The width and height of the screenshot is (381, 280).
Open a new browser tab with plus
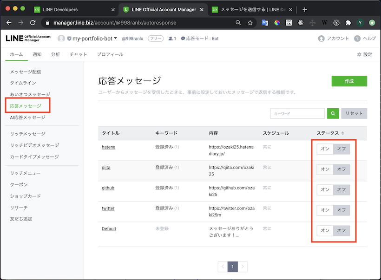tap(305, 10)
